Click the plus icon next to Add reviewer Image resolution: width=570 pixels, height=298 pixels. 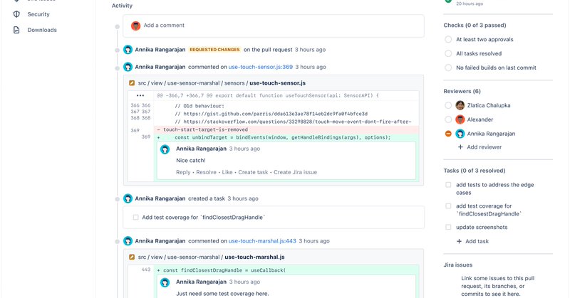coord(460,147)
